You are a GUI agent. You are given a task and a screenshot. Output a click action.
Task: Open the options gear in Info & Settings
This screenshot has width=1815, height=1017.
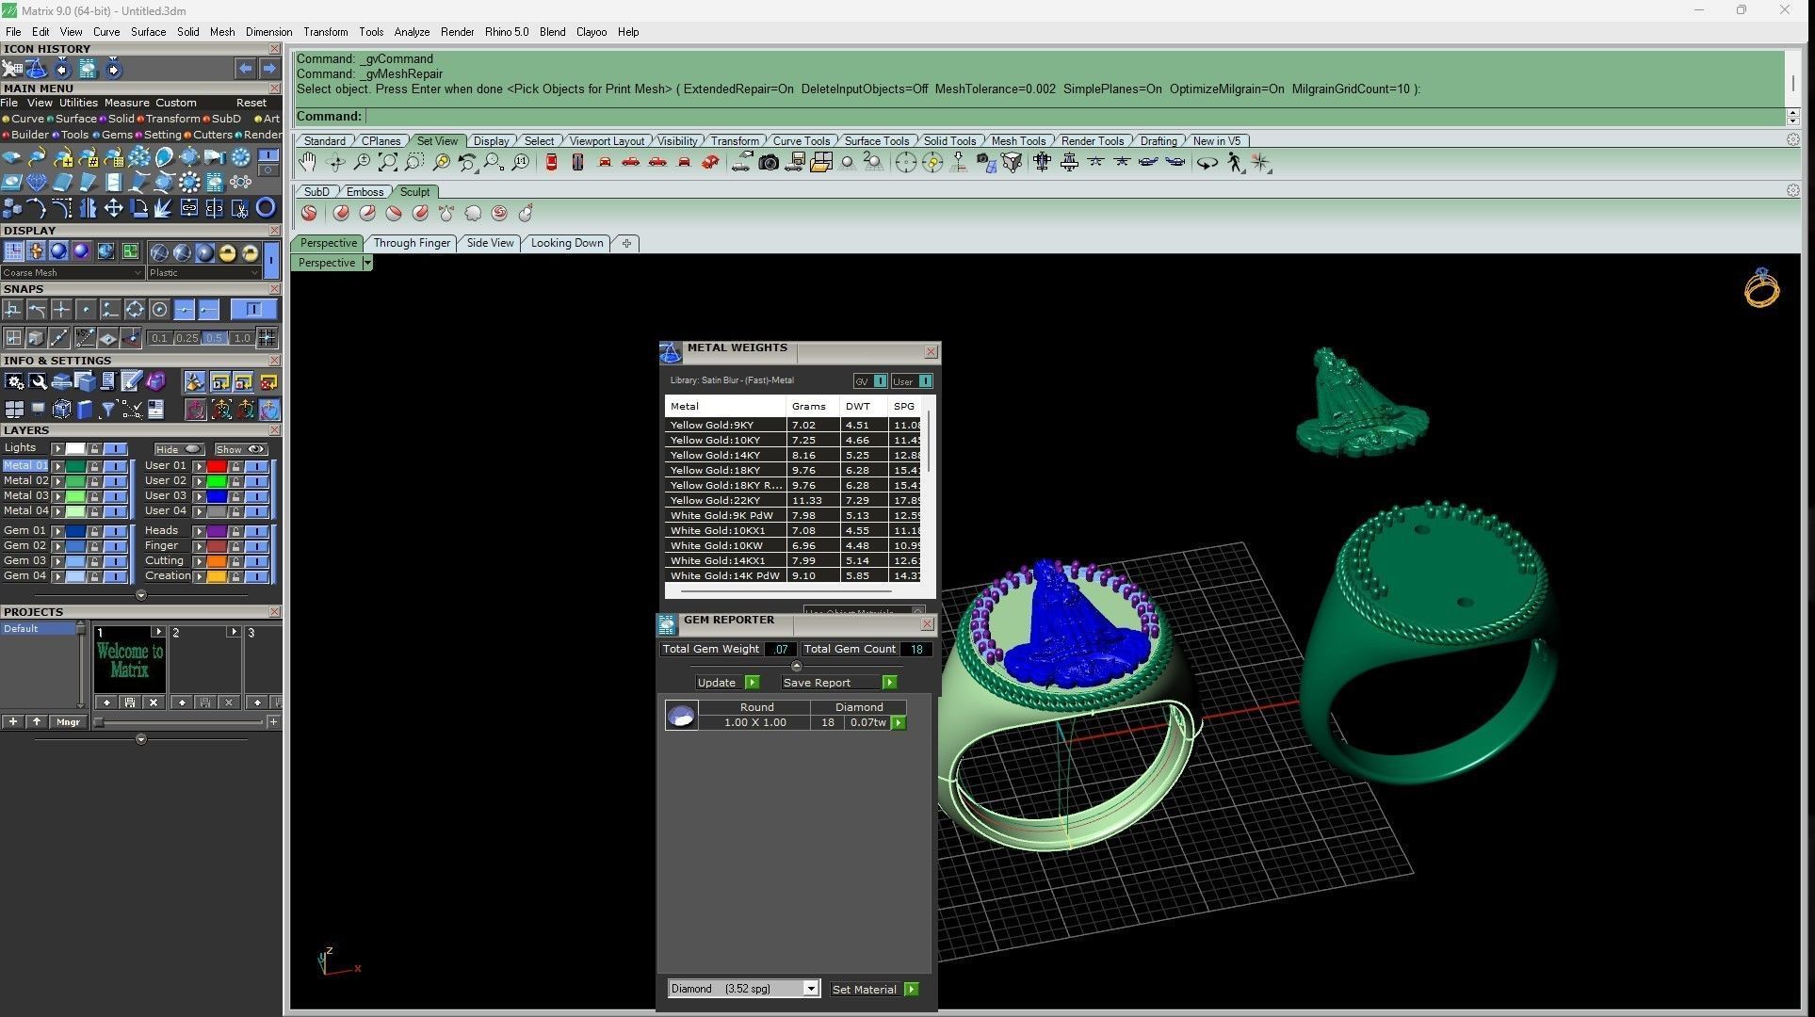14,381
